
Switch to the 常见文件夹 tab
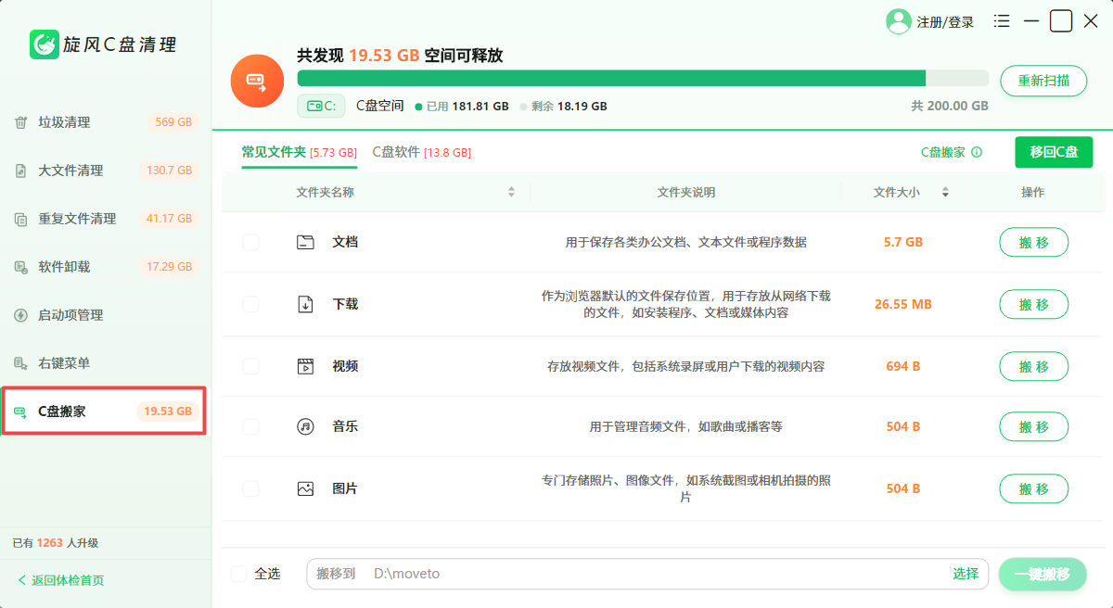(x=299, y=152)
